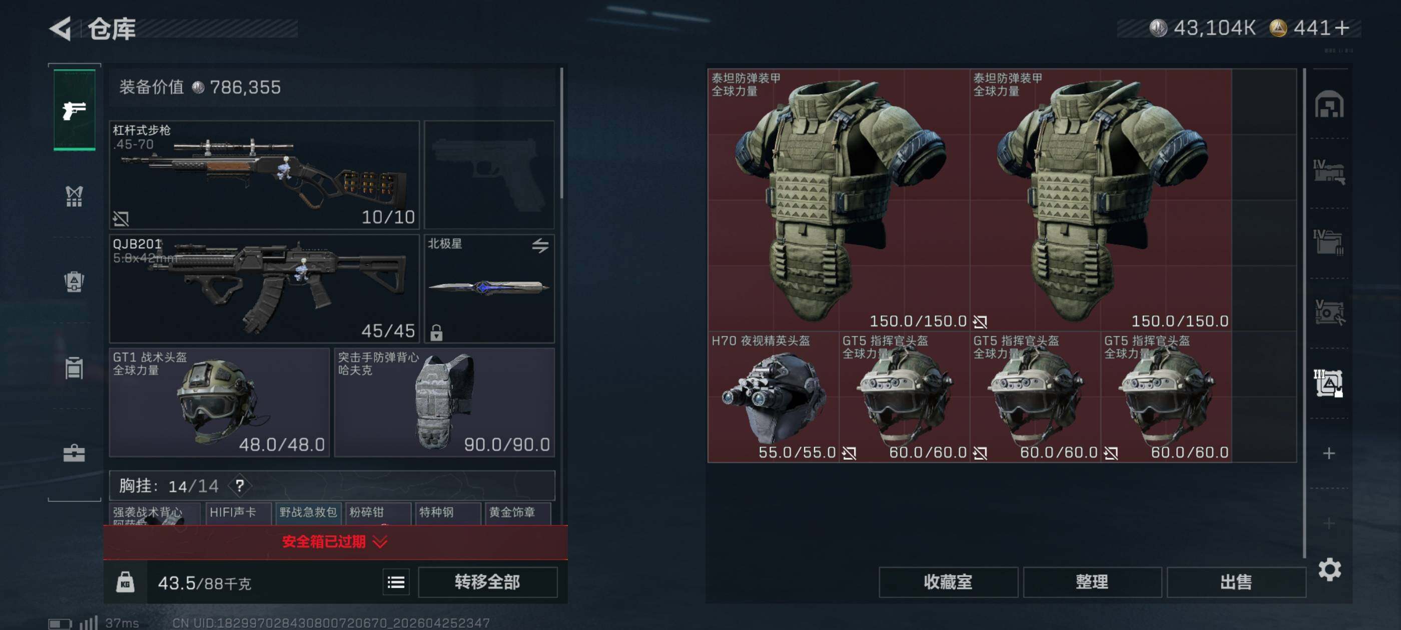Click the question mark beside 胸挂 14/14

240,485
